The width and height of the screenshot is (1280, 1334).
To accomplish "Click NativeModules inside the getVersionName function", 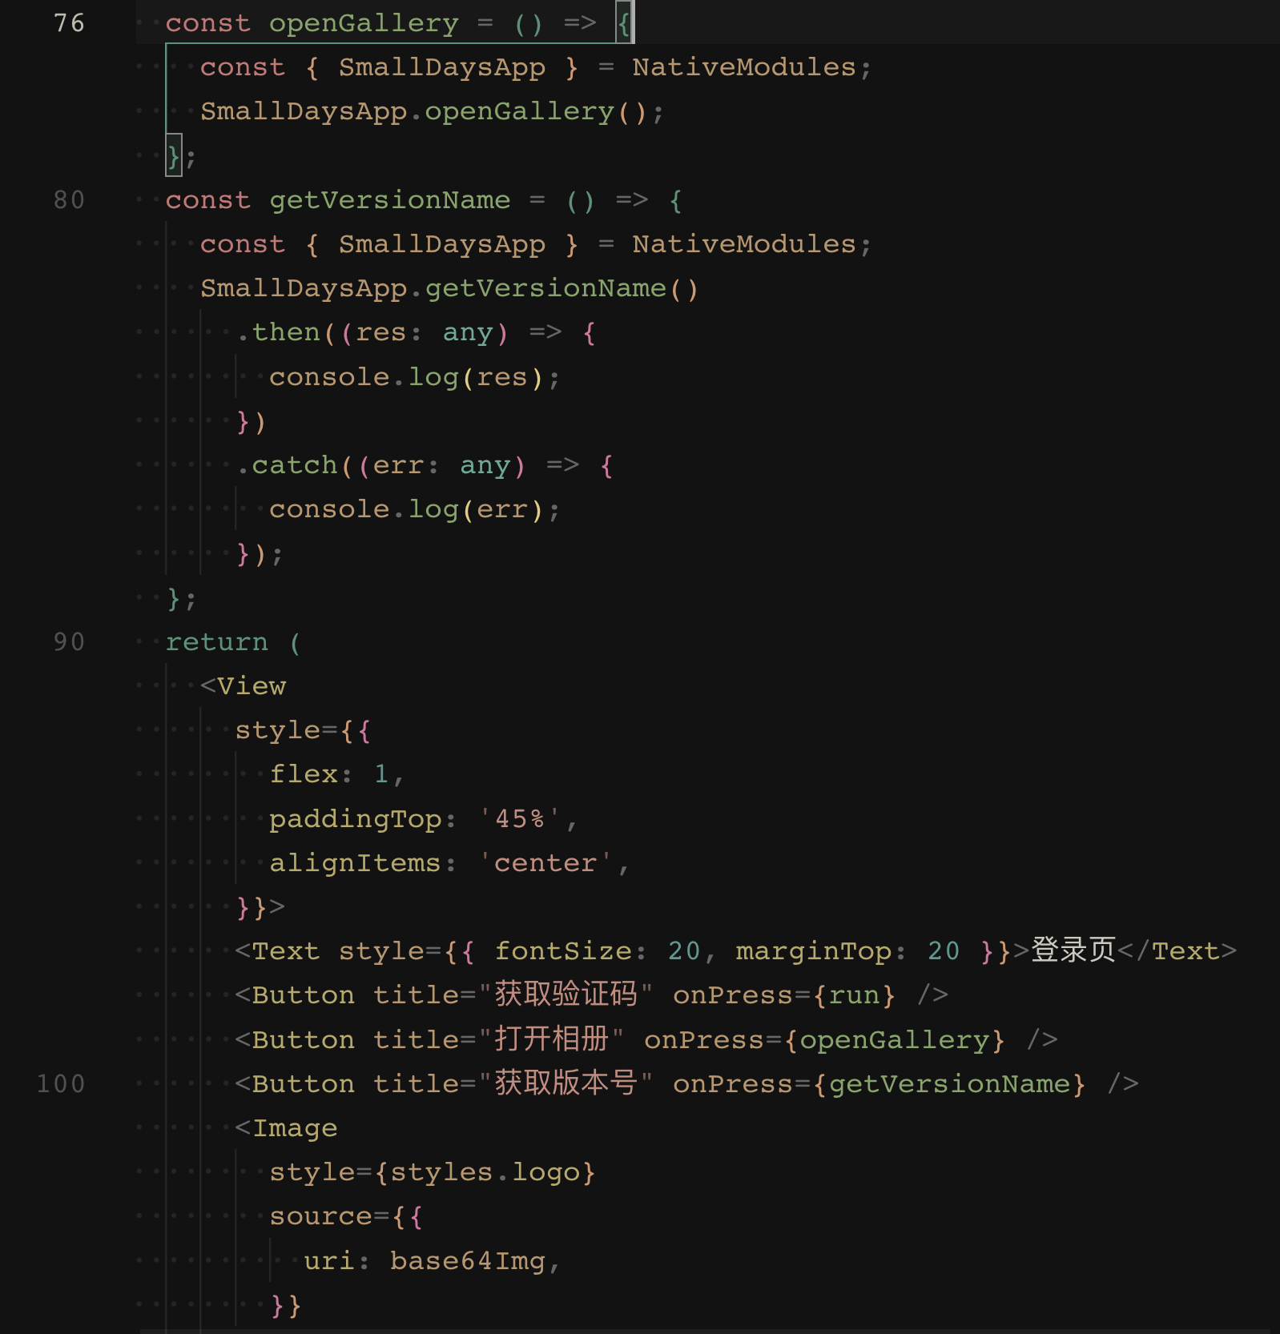I will pos(744,244).
